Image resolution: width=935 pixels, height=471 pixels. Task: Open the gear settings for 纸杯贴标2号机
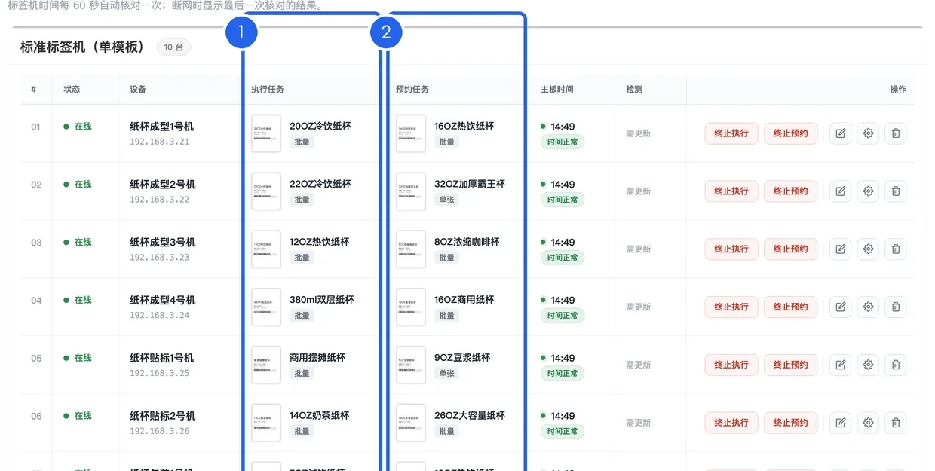coord(868,423)
